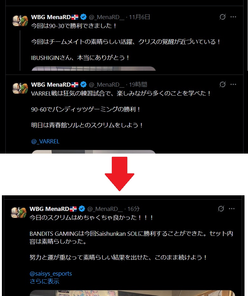Open @saisys_esports mention link
This screenshot has height=296, width=248.
(x=51, y=273)
